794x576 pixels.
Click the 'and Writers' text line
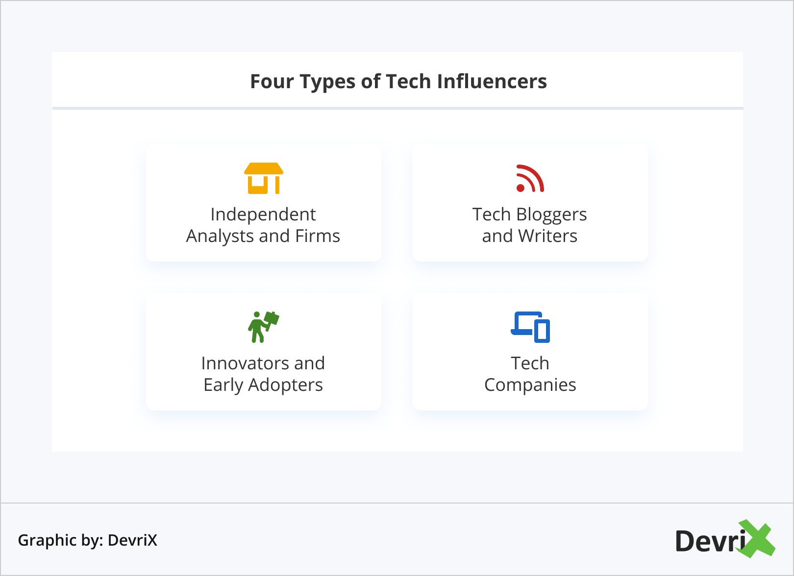(x=530, y=236)
